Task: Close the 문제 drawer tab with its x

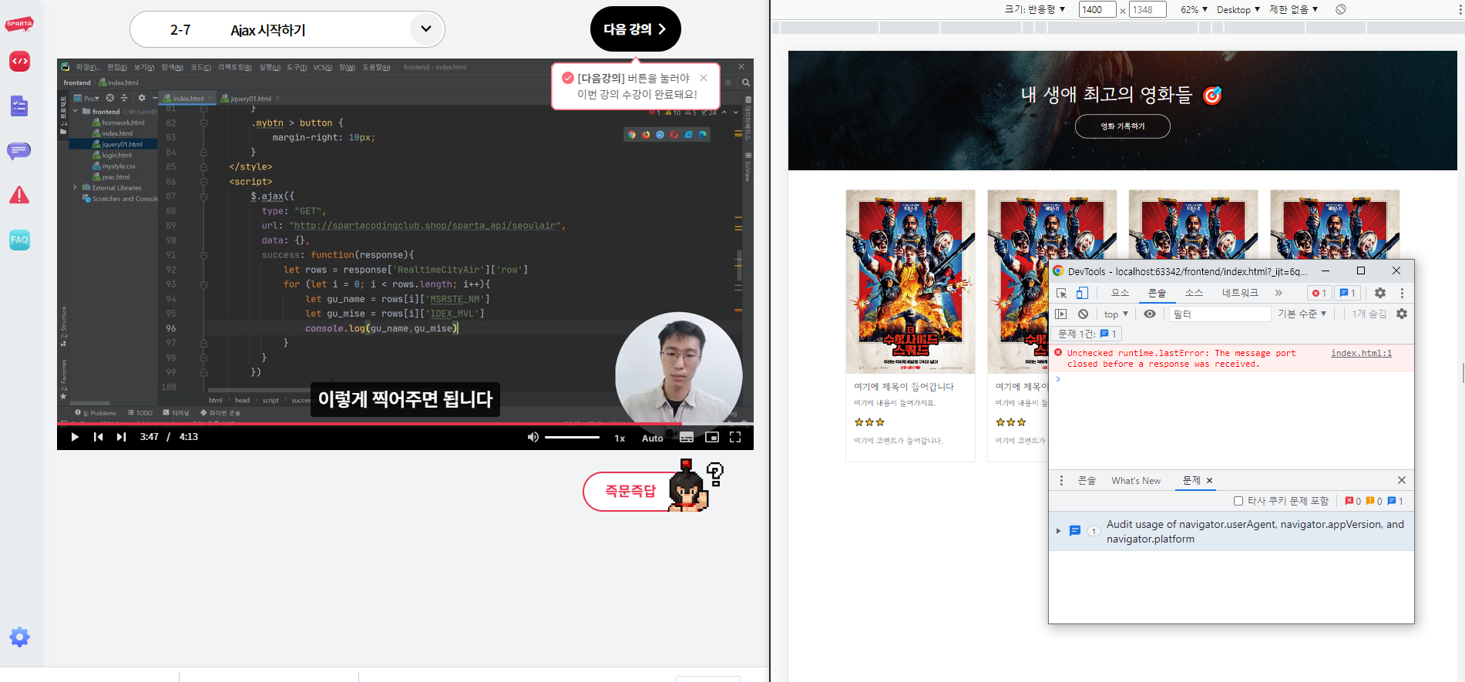Action: pos(1210,480)
